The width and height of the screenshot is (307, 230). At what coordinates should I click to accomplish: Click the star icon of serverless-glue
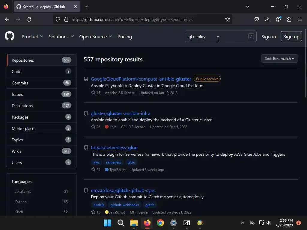93,170
